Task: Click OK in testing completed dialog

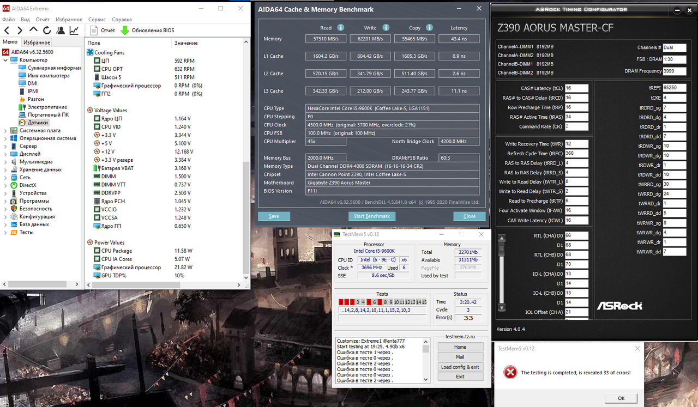Action: pyautogui.click(x=621, y=398)
